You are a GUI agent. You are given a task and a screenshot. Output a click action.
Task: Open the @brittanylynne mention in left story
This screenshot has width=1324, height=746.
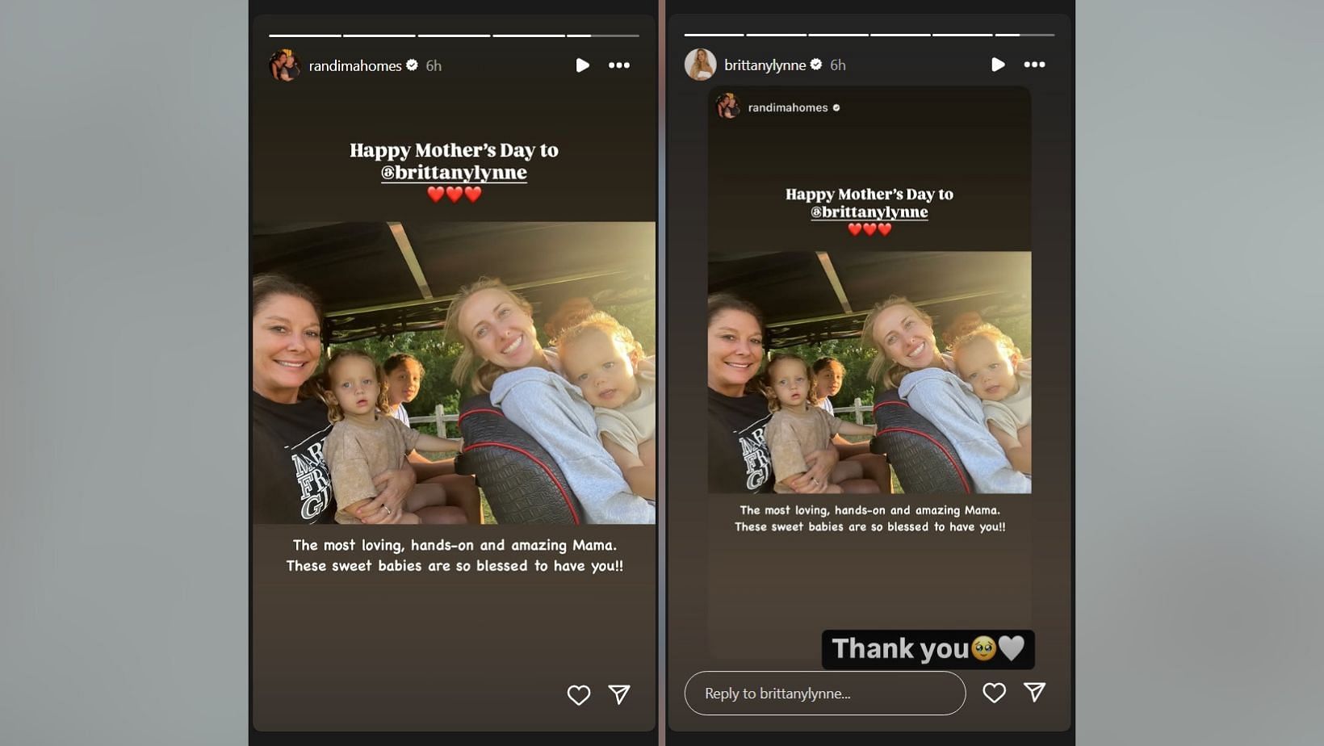[x=454, y=173]
